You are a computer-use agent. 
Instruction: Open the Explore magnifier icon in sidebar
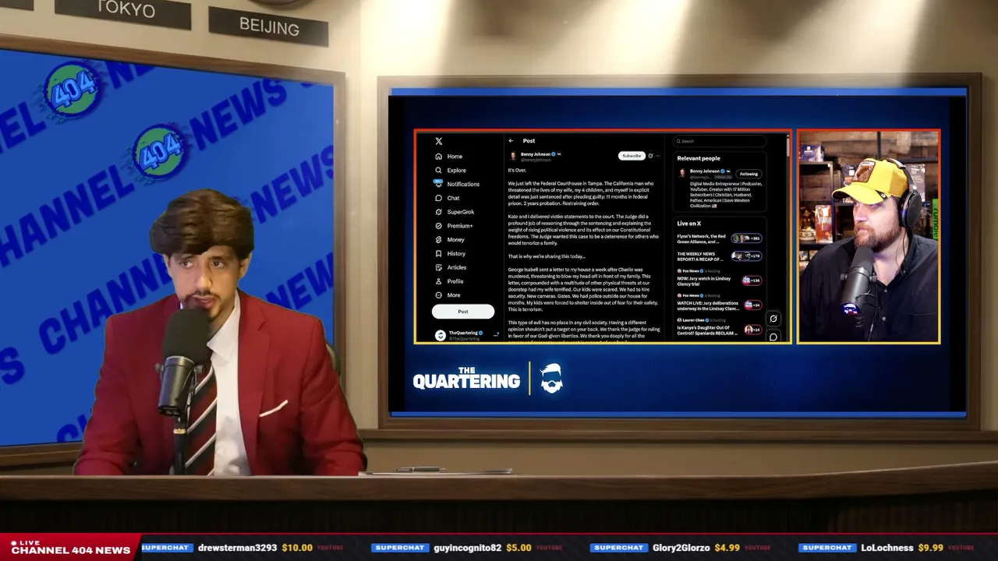439,170
